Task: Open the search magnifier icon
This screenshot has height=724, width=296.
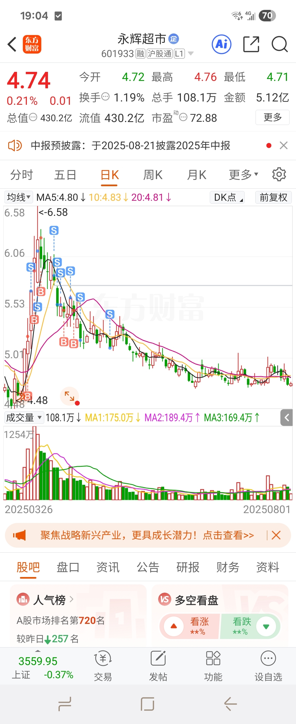Action: [280, 44]
